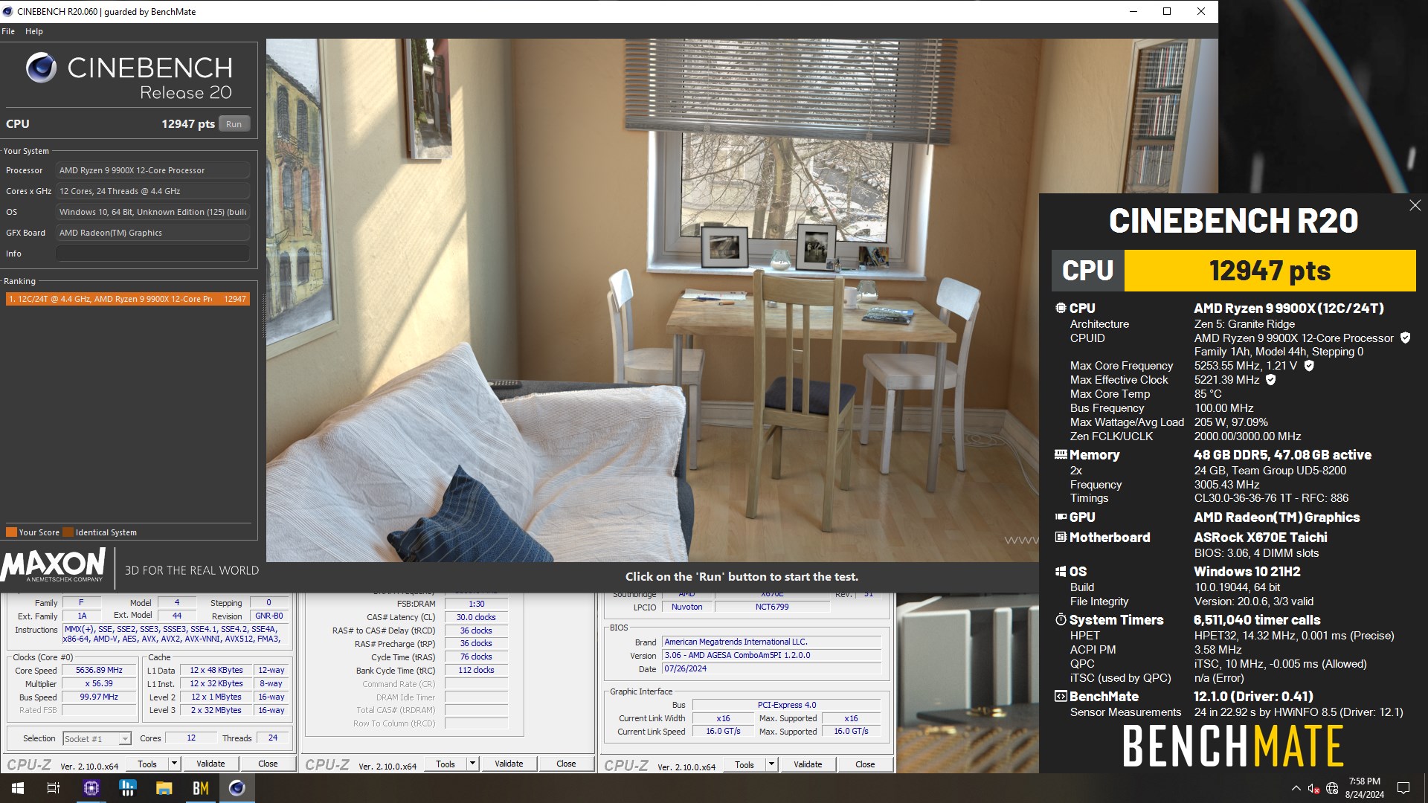Click the GPU card icon in BenchMate panel
Viewport: 1428px width, 803px height.
point(1061,517)
